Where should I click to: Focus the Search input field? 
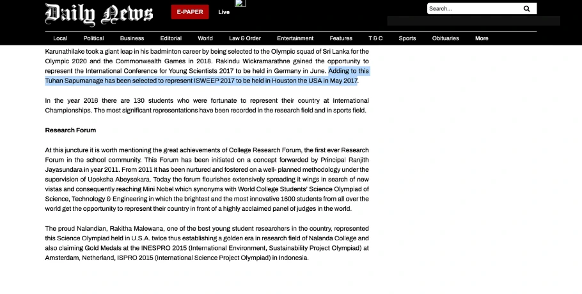click(473, 8)
